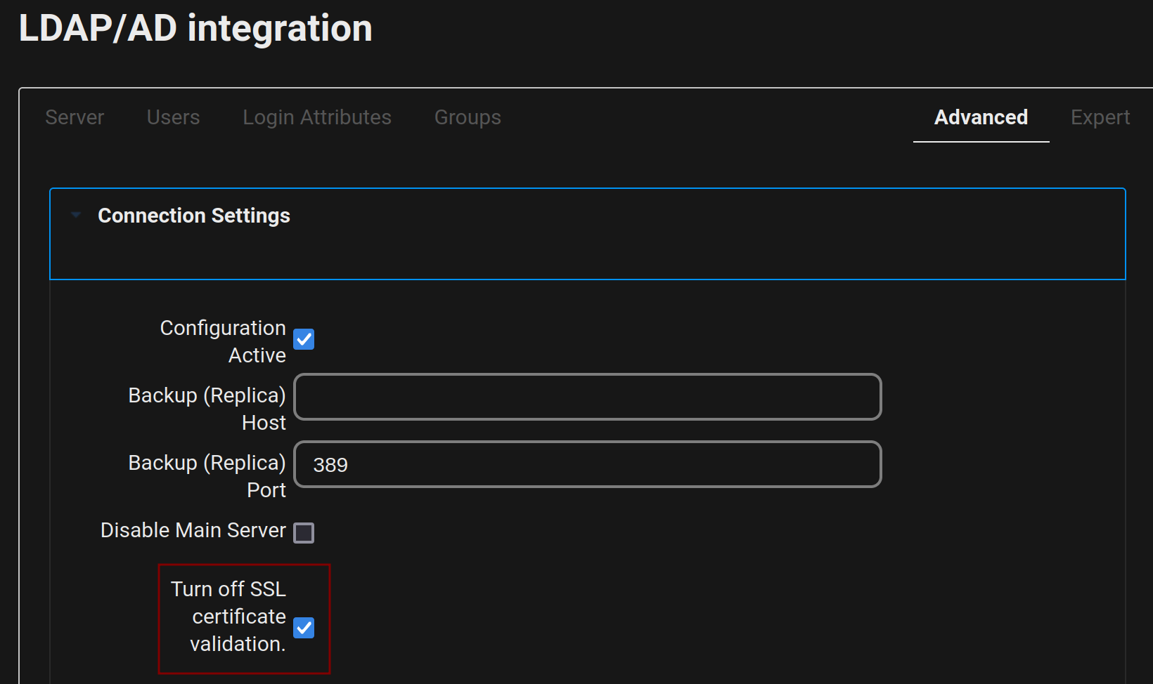Click the Backup (Replica) Port field showing 389

pyautogui.click(x=588, y=464)
